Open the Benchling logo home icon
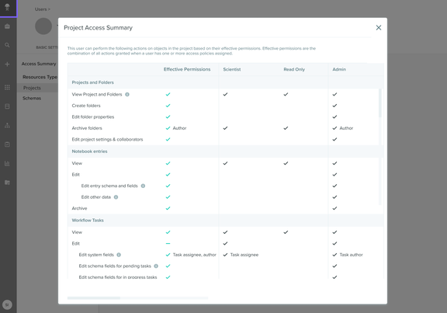The width and height of the screenshot is (447, 313). [x=8, y=8]
